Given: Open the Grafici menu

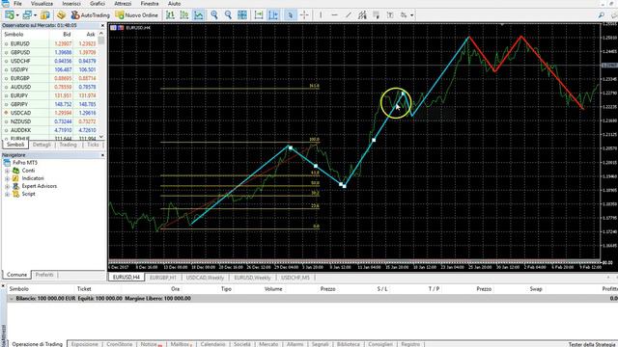Looking at the screenshot, I should 98,4.
